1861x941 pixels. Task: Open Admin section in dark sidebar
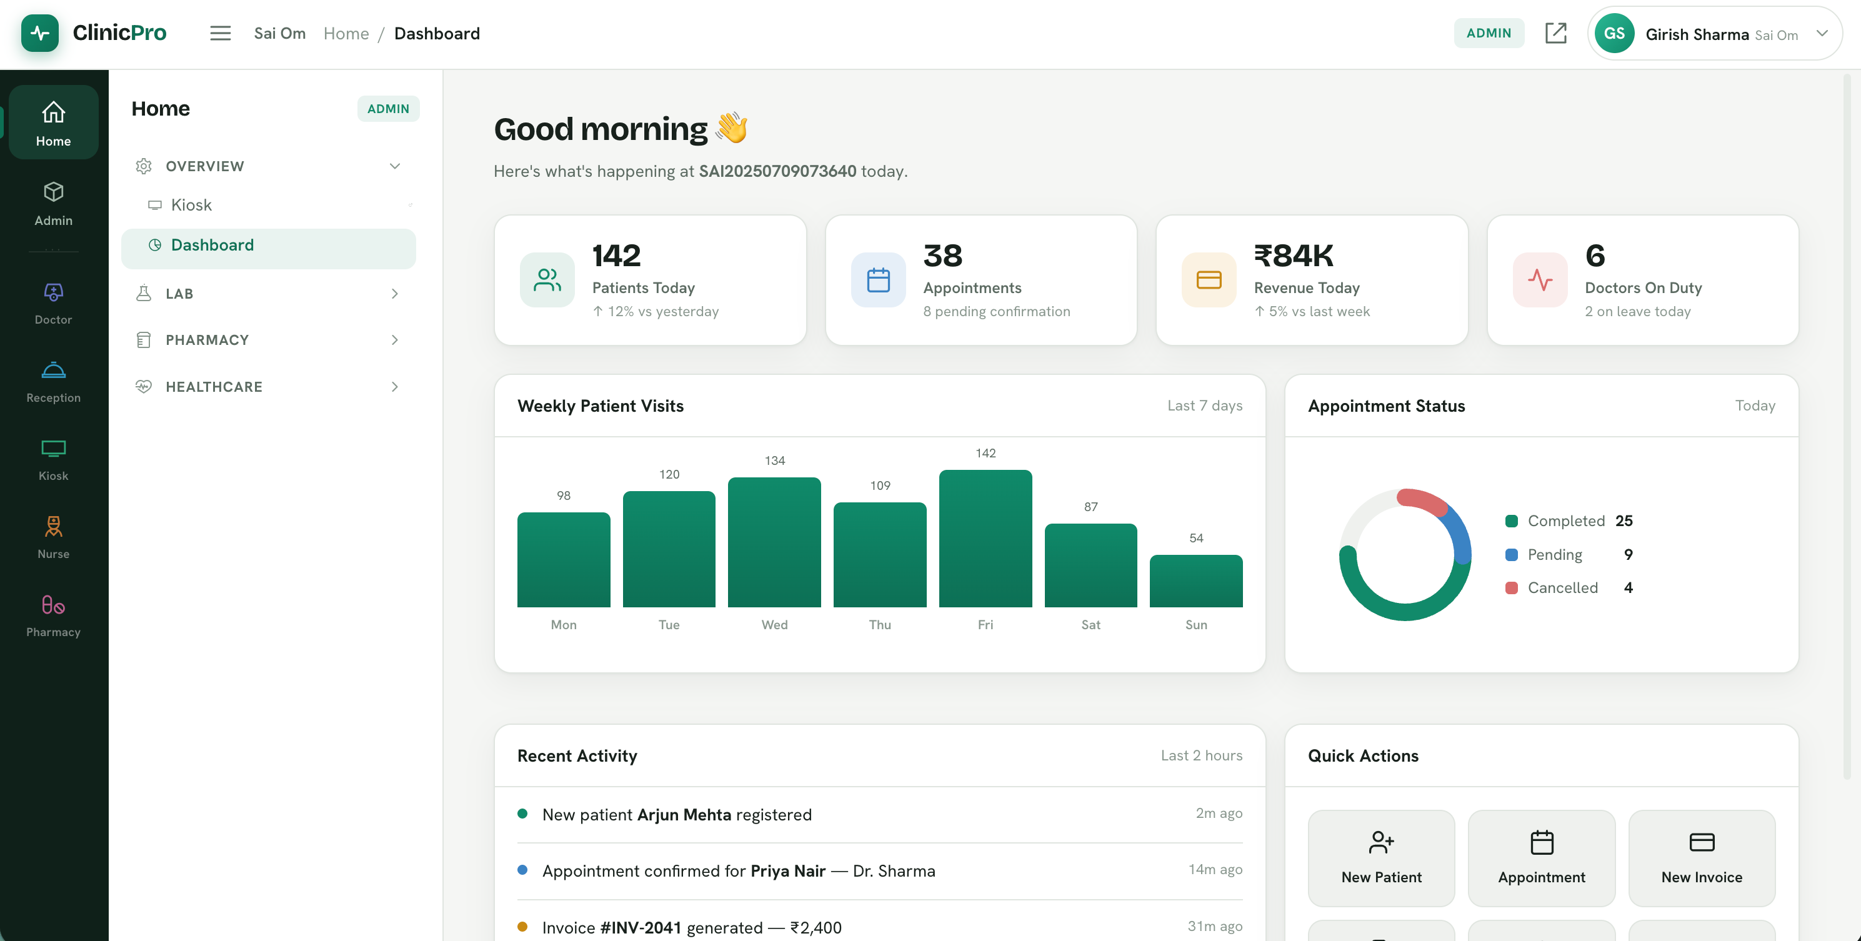(54, 204)
